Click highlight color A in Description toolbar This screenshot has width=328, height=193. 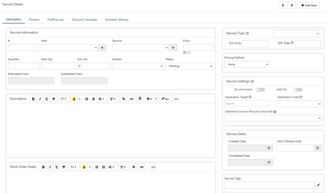[x=74, y=99]
